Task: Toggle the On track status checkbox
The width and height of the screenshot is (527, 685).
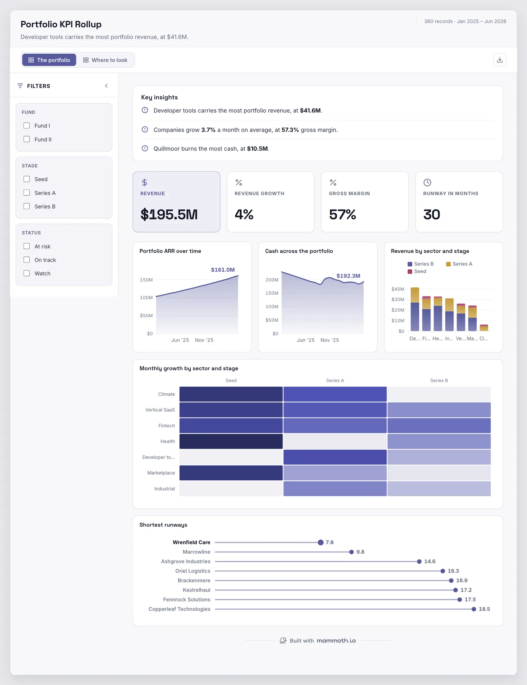Action: click(x=26, y=260)
